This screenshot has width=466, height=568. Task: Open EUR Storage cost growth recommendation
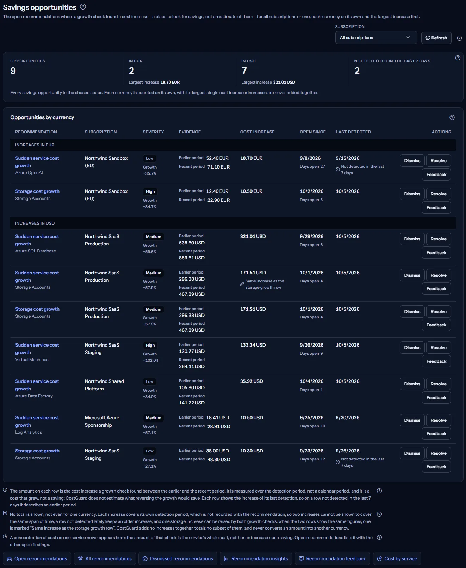pos(37,191)
